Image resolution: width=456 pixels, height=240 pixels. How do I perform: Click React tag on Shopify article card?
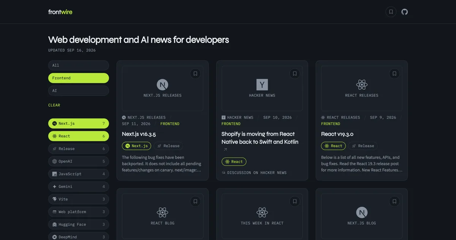coord(234,162)
